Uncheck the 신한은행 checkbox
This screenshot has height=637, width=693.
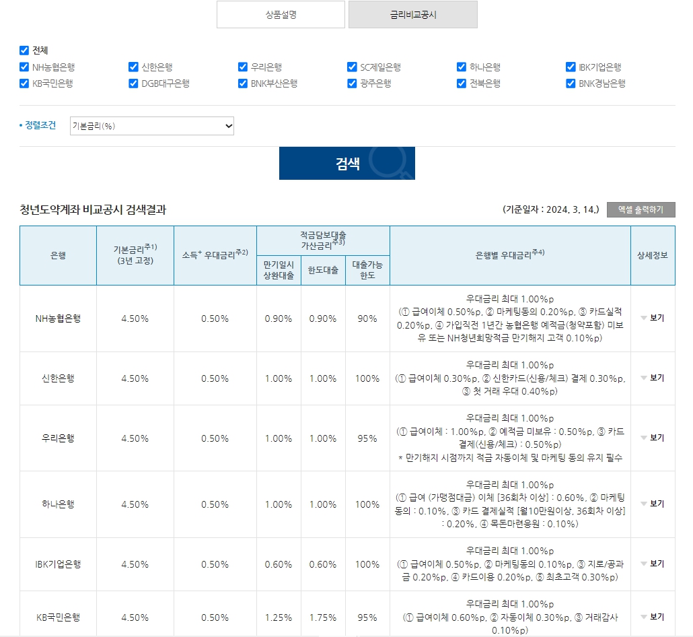pyautogui.click(x=133, y=67)
